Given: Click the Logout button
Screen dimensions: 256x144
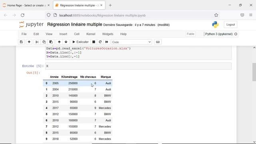Looking at the screenshot, I should coord(230,24).
